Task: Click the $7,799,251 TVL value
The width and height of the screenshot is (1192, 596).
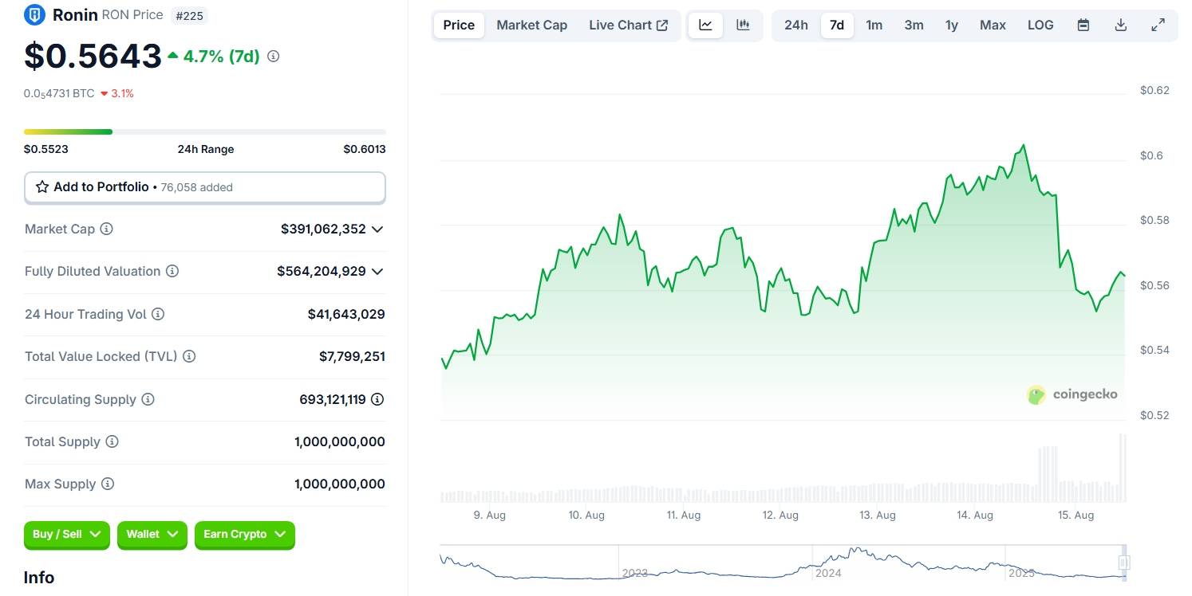Action: (352, 356)
